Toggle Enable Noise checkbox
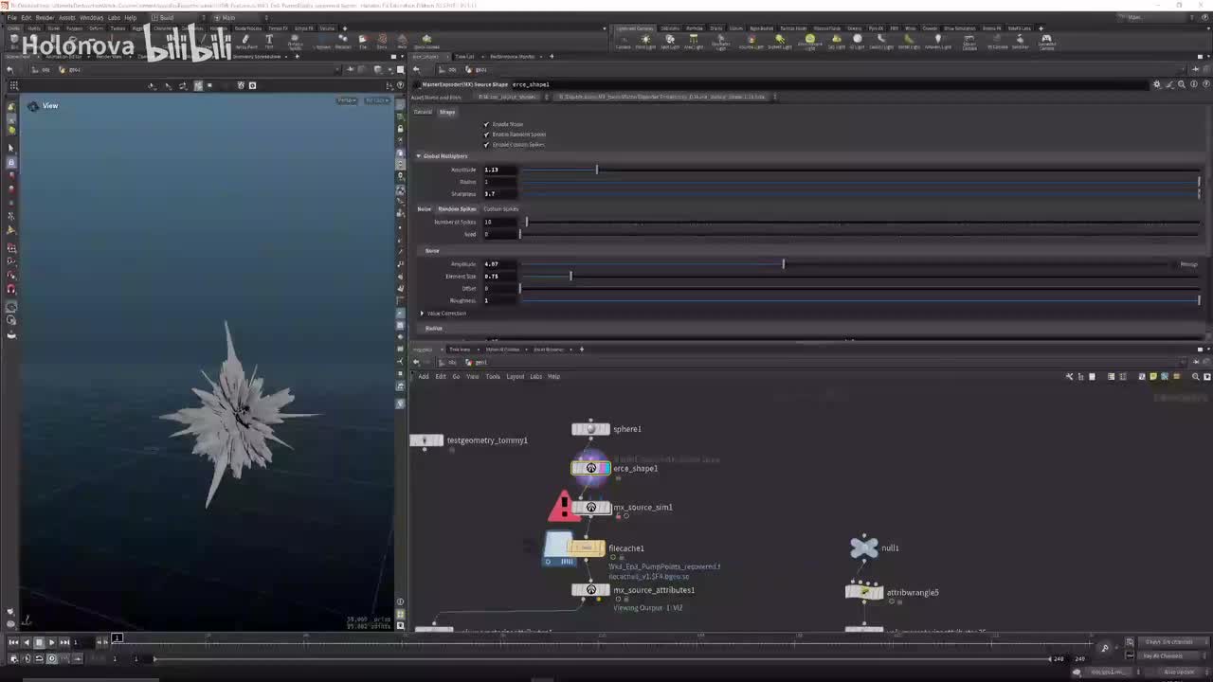 pos(486,124)
